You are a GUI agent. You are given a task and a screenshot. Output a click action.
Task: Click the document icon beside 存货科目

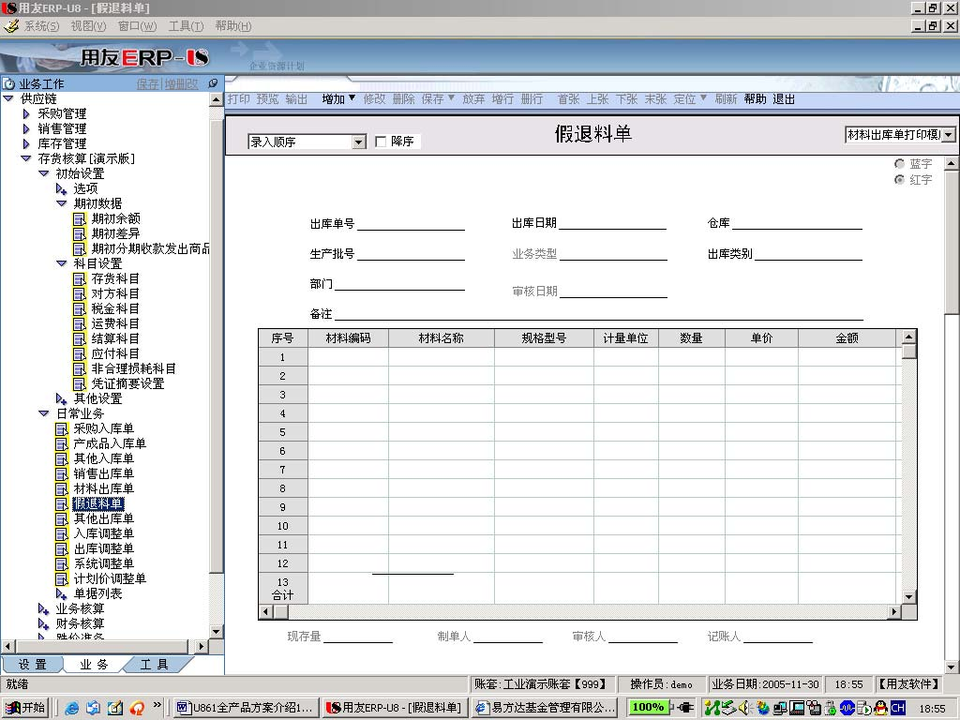tap(80, 279)
